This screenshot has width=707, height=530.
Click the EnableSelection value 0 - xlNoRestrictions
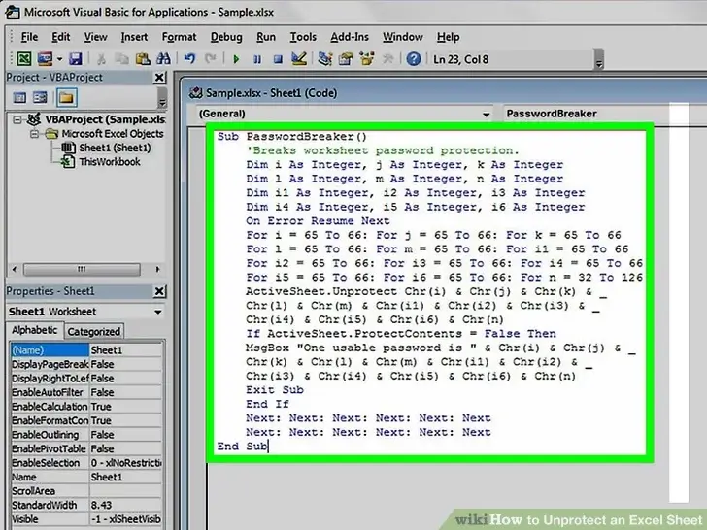pos(125,463)
